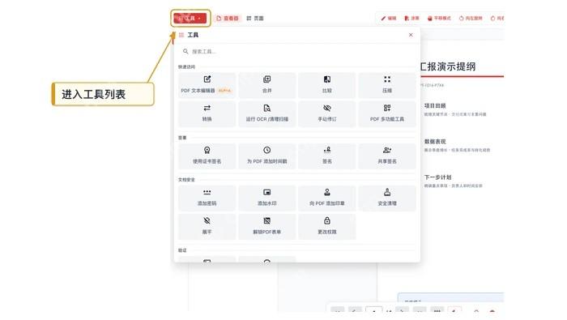Viewport: 567px width, 320px height.
Task: Click the 平移模式 toolbar button
Action: coord(439,18)
